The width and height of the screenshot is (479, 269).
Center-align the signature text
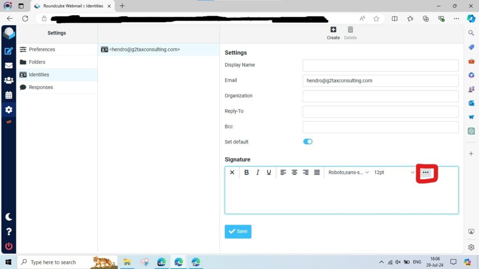coord(294,172)
